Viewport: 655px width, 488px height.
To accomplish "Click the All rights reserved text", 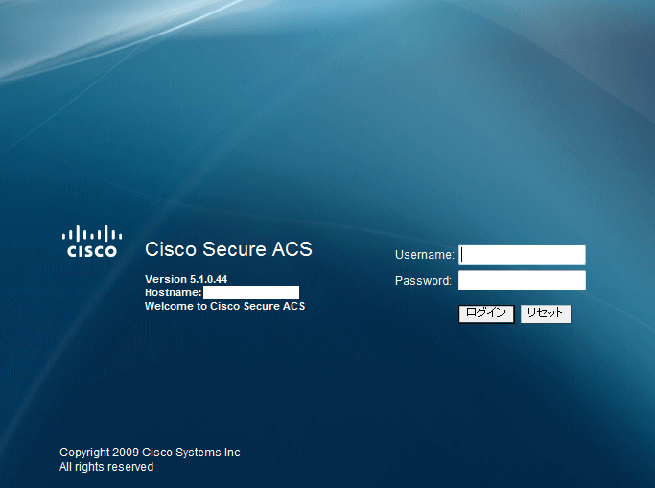I will pos(106,467).
